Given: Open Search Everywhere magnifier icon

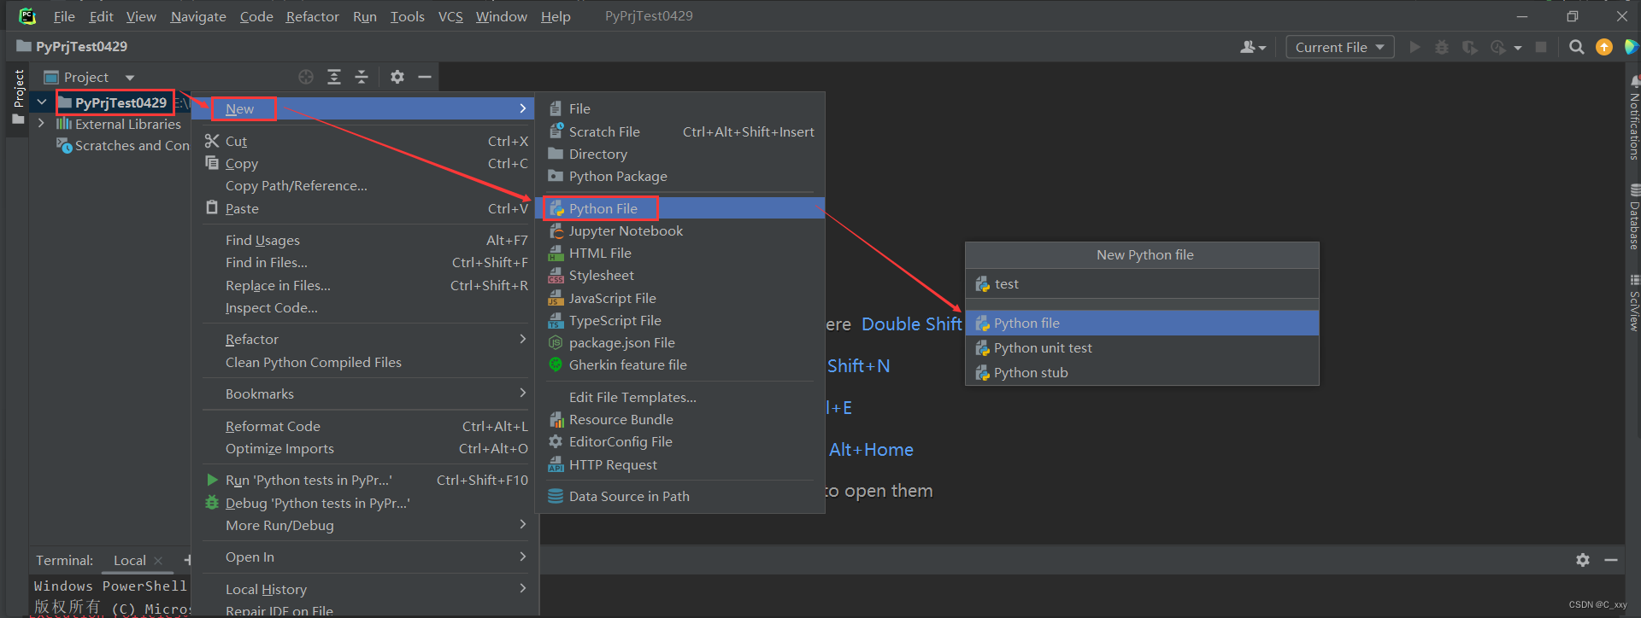Looking at the screenshot, I should click(x=1577, y=47).
